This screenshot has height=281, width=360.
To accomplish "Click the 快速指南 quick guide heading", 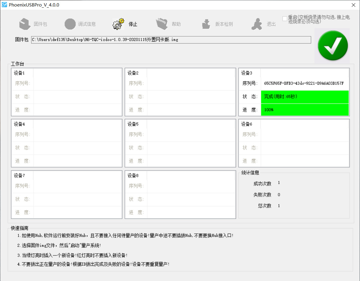I will tap(20, 228).
